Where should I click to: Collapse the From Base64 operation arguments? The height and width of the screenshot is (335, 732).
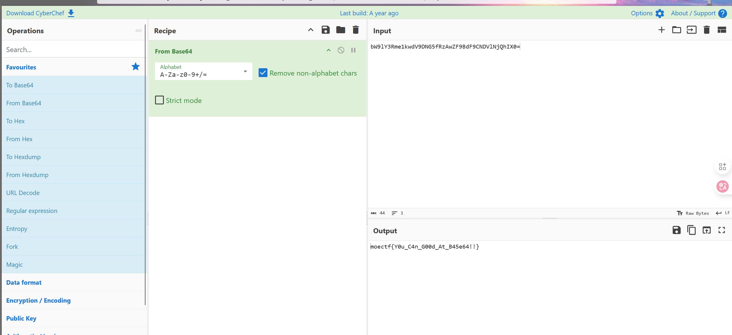click(x=328, y=50)
